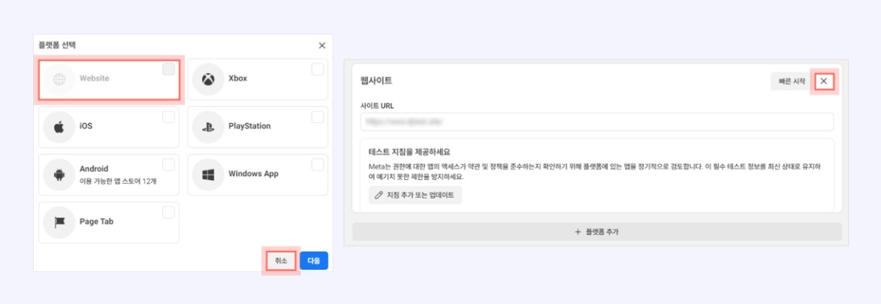The height and width of the screenshot is (304, 881).
Task: Click the Xbox logo icon
Action: click(208, 79)
